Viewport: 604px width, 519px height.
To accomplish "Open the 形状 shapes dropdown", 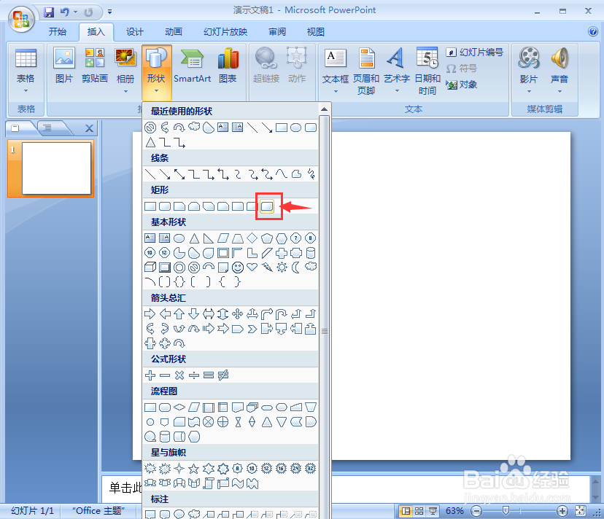I will (x=156, y=72).
